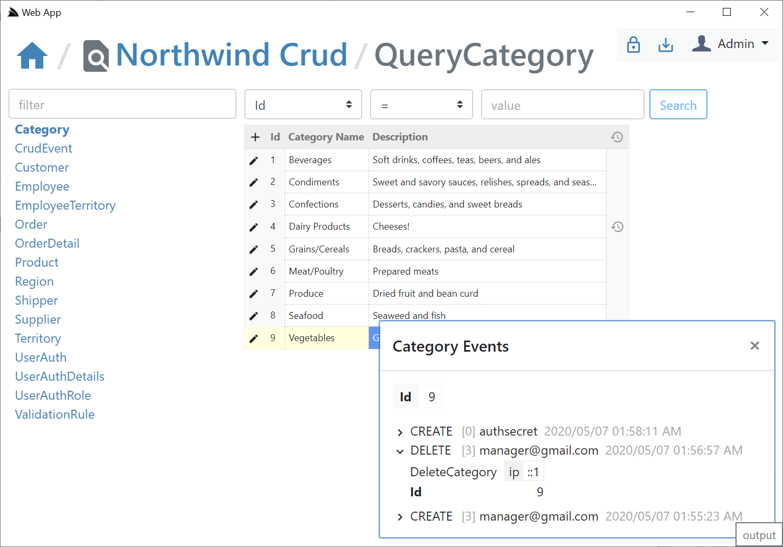Open the output panel button
Viewport: 783px width, 547px height.
click(x=759, y=535)
